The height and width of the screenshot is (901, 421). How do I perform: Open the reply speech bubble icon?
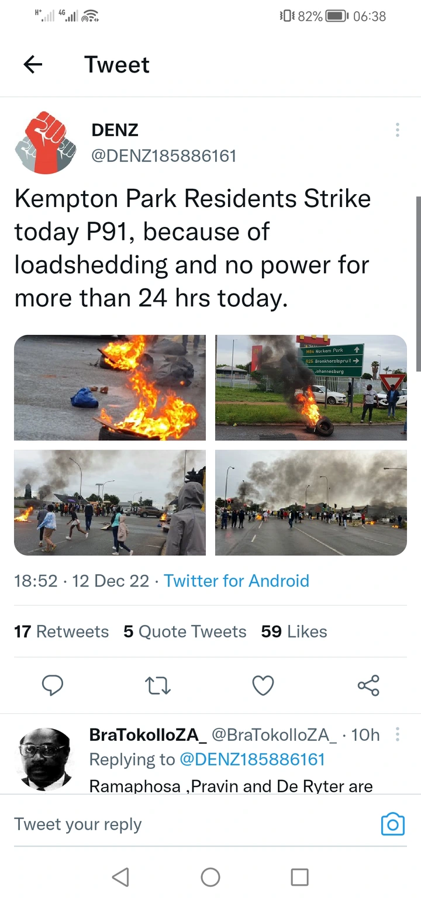coord(53,685)
